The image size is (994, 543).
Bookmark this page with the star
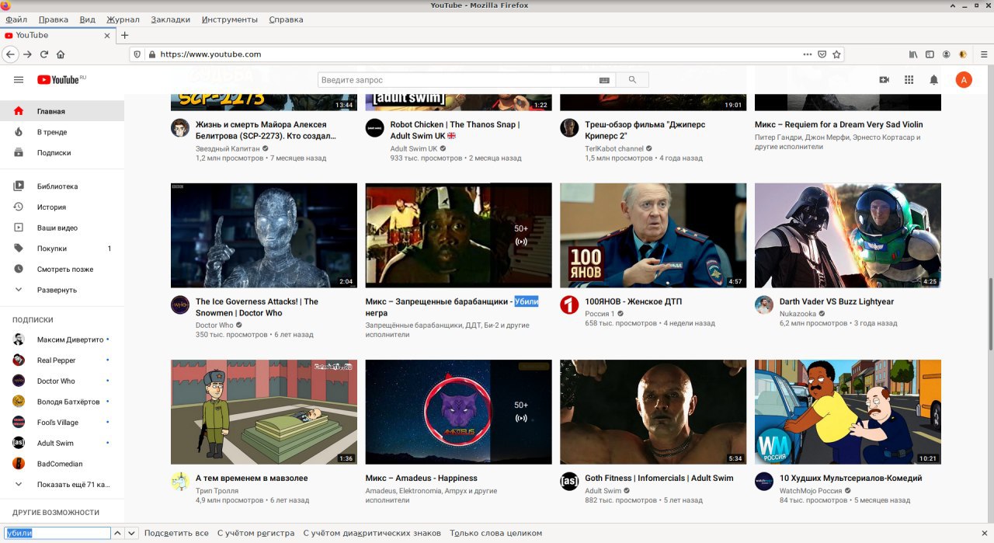(836, 54)
